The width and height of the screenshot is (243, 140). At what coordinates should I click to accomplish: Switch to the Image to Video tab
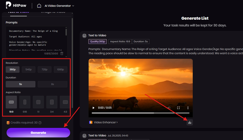[53, 12]
